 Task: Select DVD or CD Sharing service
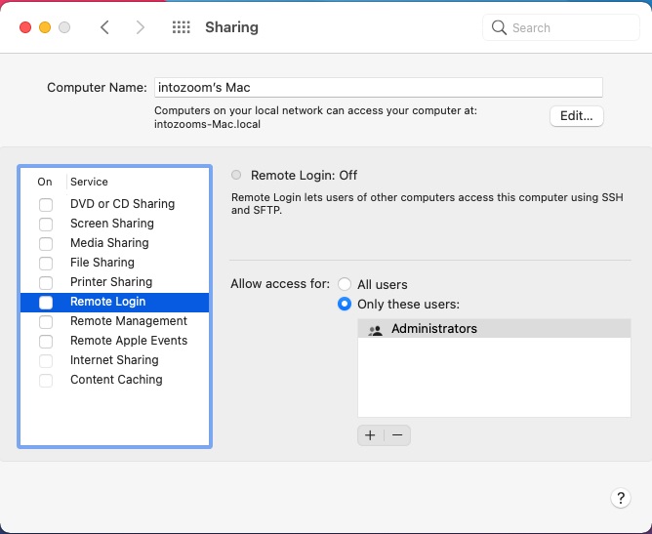click(115, 204)
